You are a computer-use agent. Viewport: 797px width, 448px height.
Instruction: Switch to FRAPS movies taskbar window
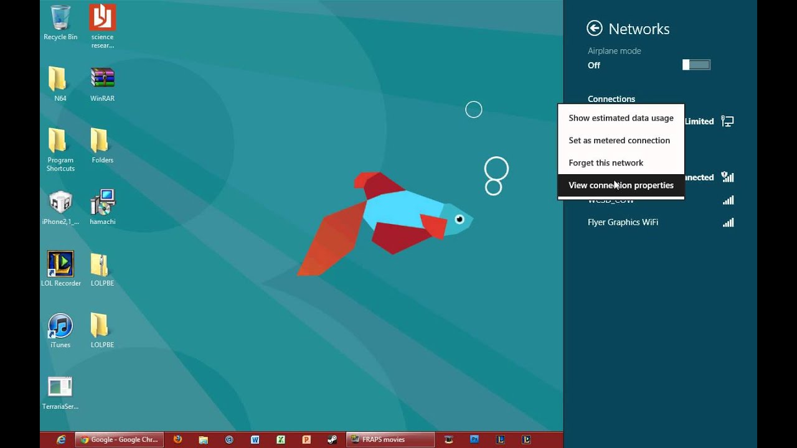(x=390, y=439)
